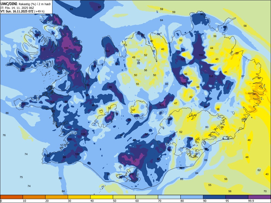
Task: Click the '30' legend scale label
Action: tap(69, 201)
